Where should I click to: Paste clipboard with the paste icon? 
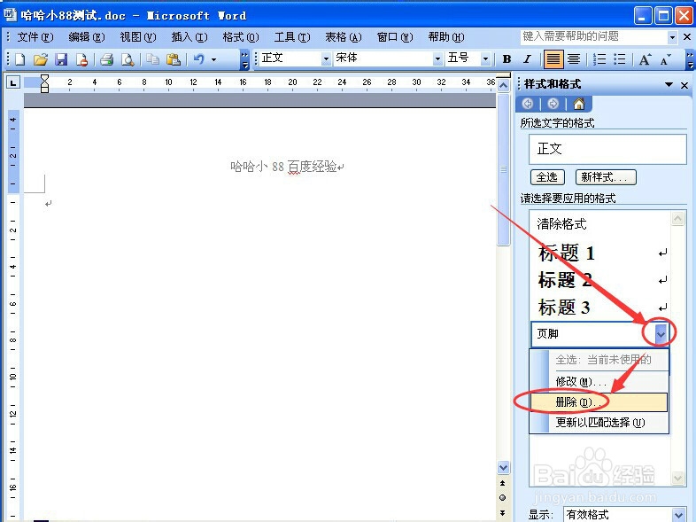[x=173, y=59]
